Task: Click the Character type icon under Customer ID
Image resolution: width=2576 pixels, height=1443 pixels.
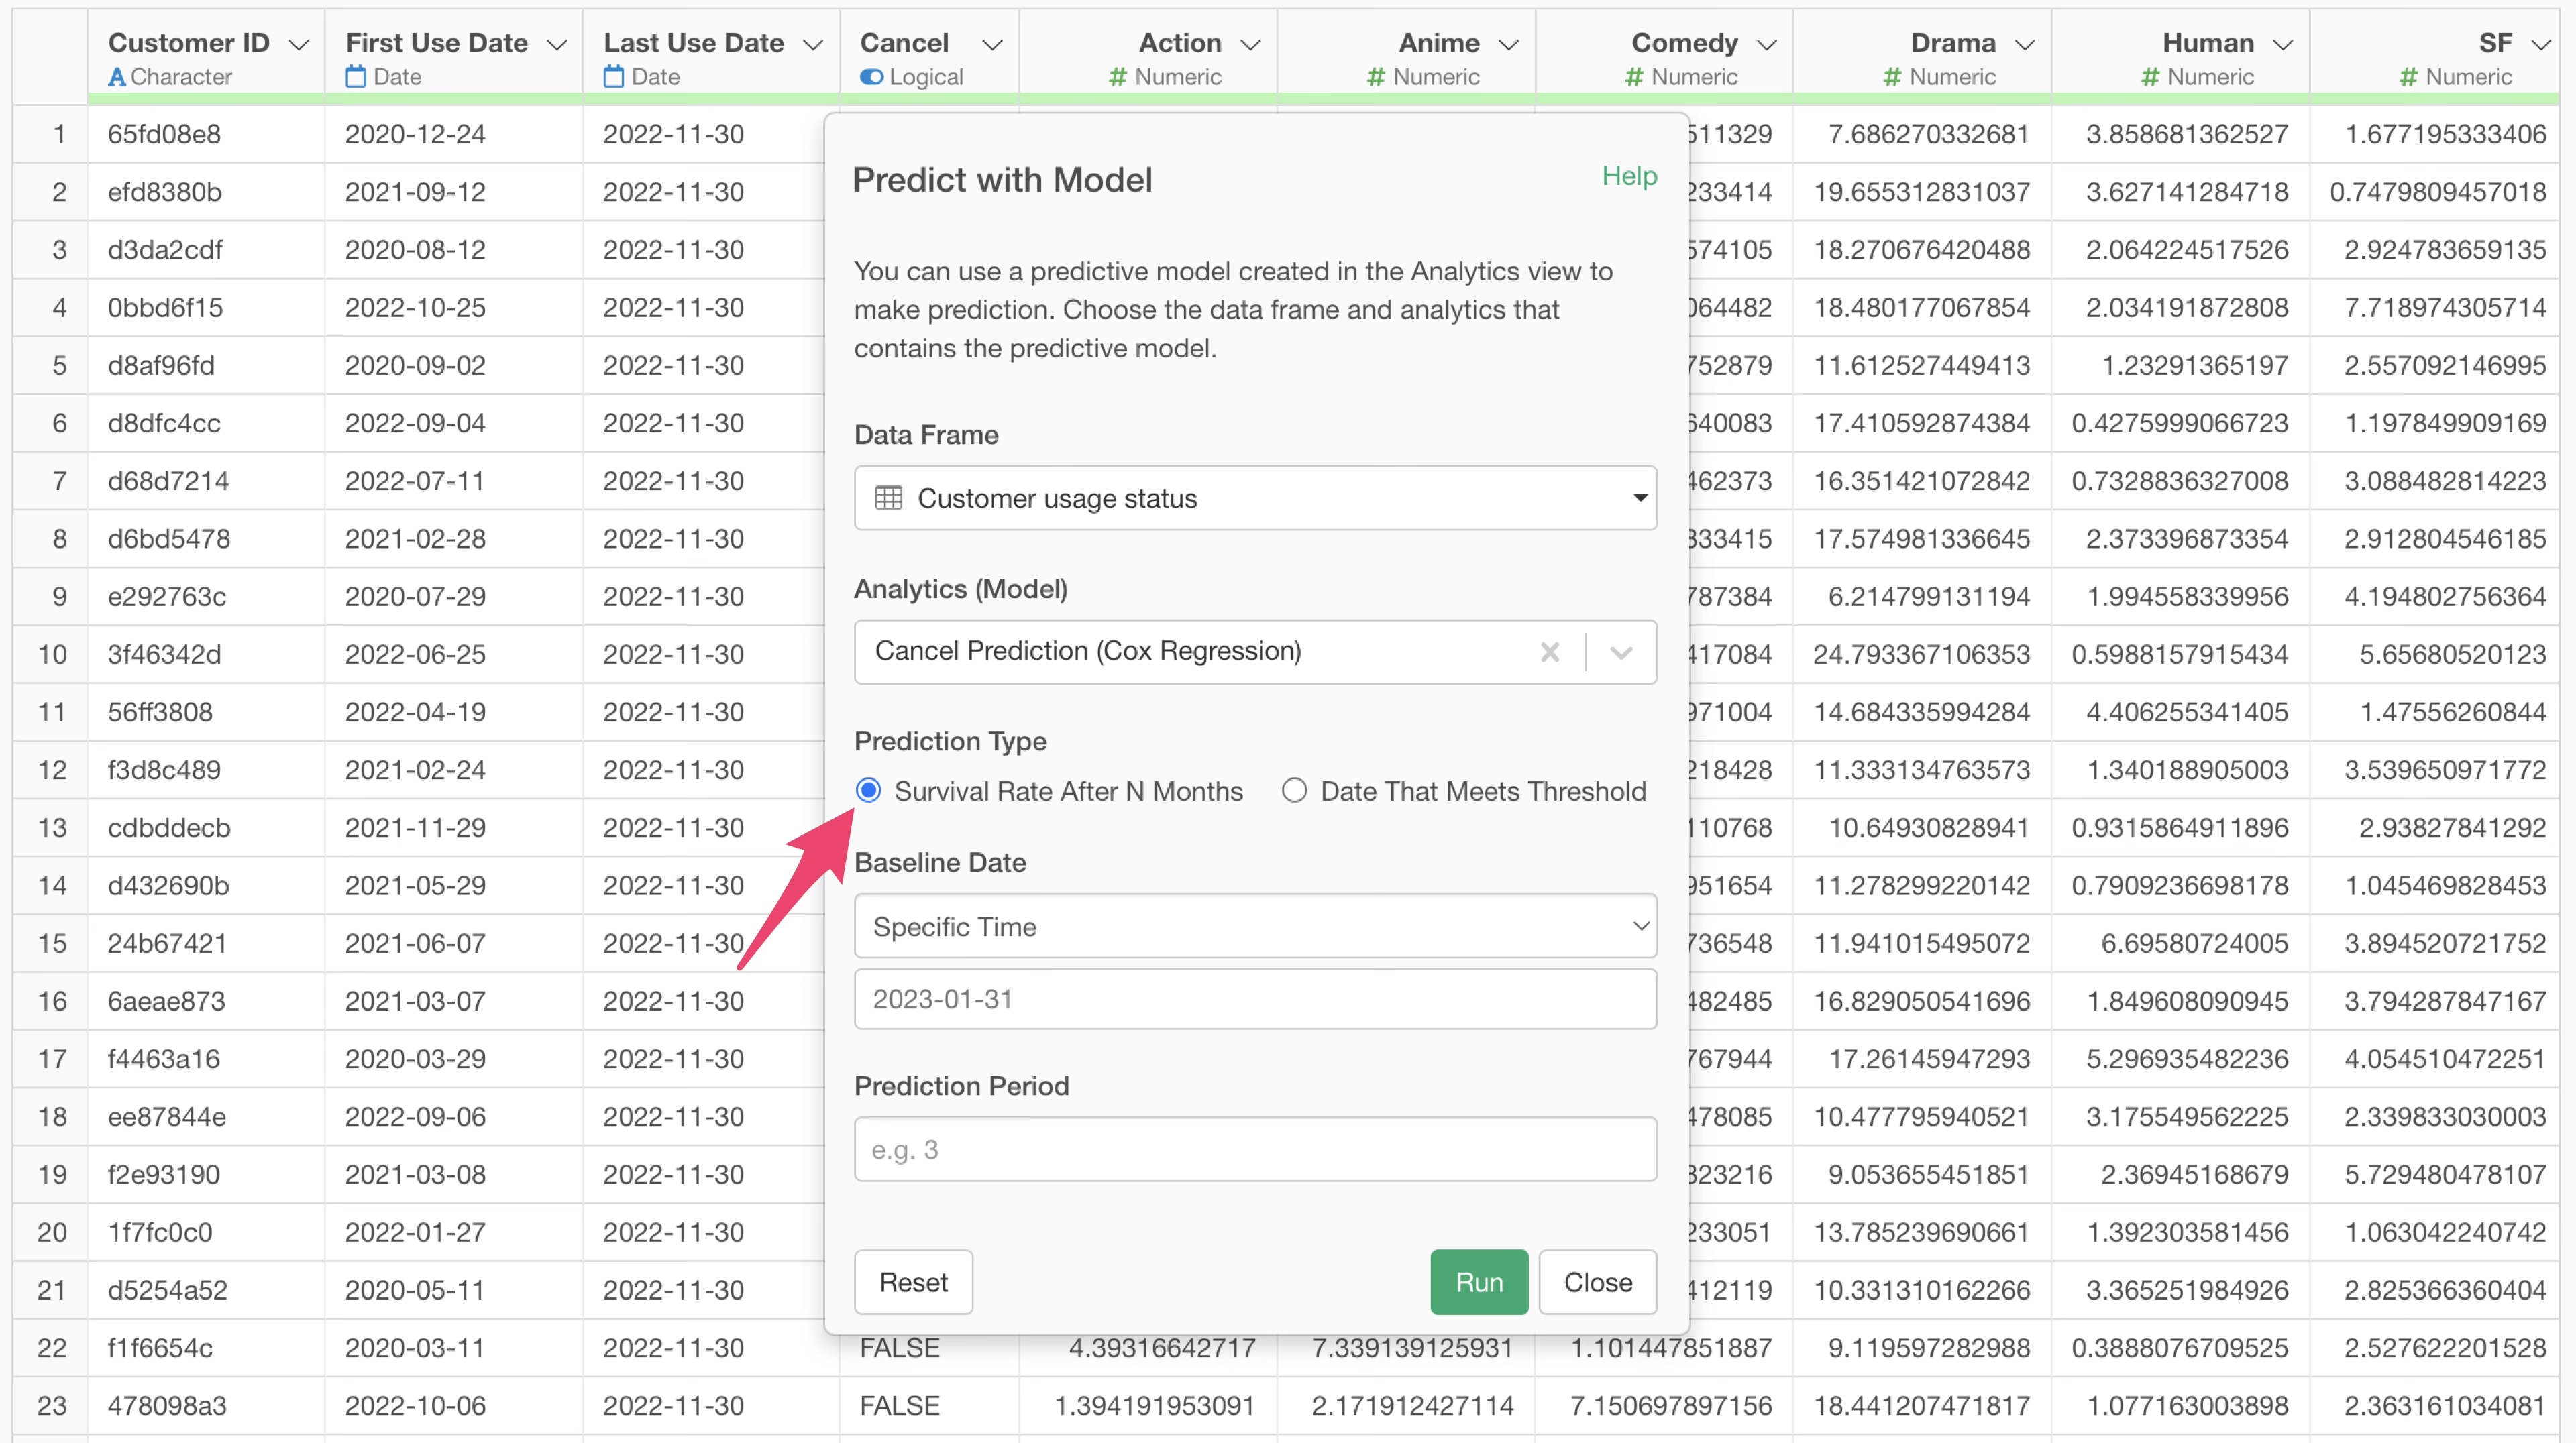Action: 117,77
